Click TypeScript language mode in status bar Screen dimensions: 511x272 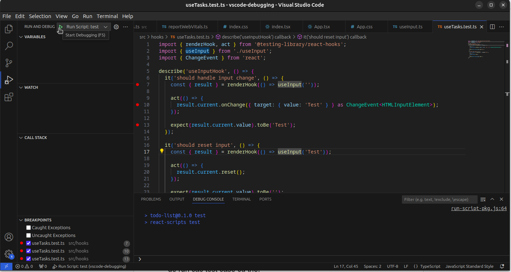pos(430,266)
